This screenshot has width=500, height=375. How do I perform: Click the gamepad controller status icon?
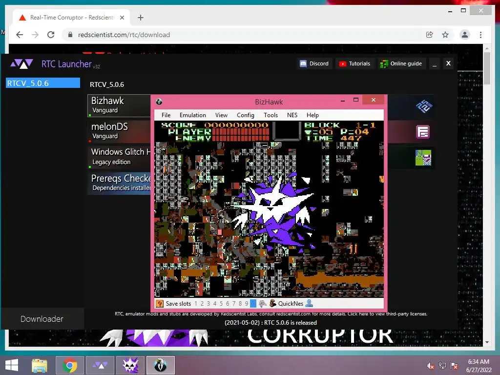[x=262, y=304]
